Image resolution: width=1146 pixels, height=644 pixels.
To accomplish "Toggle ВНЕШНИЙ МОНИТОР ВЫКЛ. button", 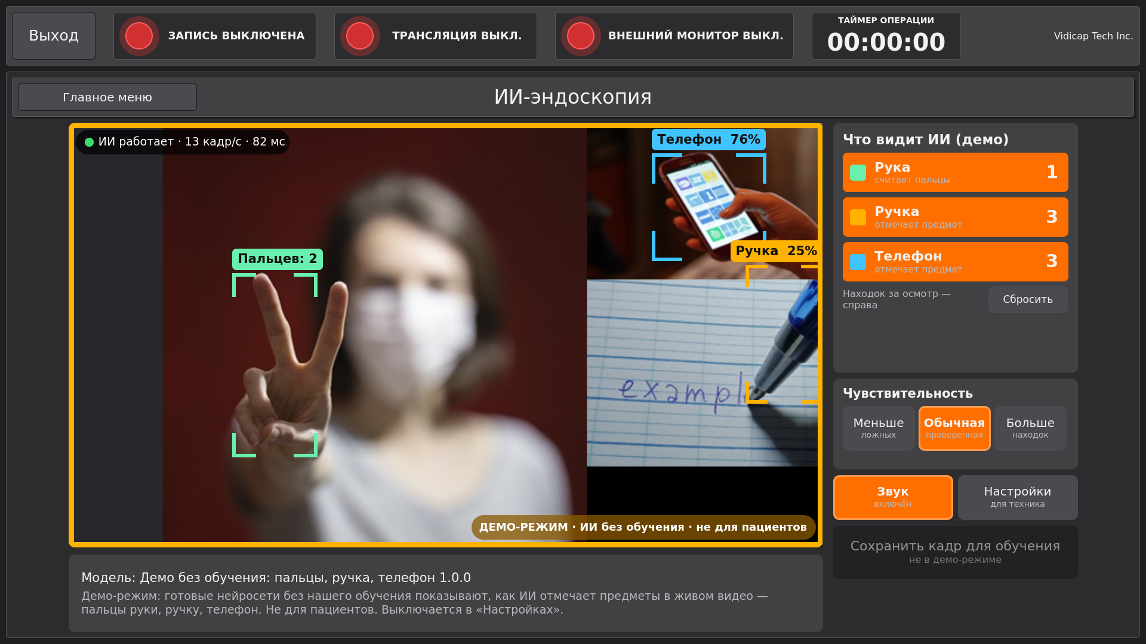I will click(674, 36).
